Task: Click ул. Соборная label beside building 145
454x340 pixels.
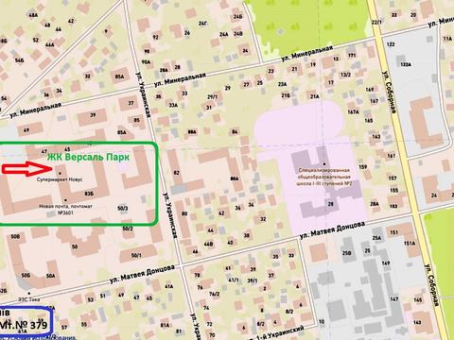Action: coord(431,285)
